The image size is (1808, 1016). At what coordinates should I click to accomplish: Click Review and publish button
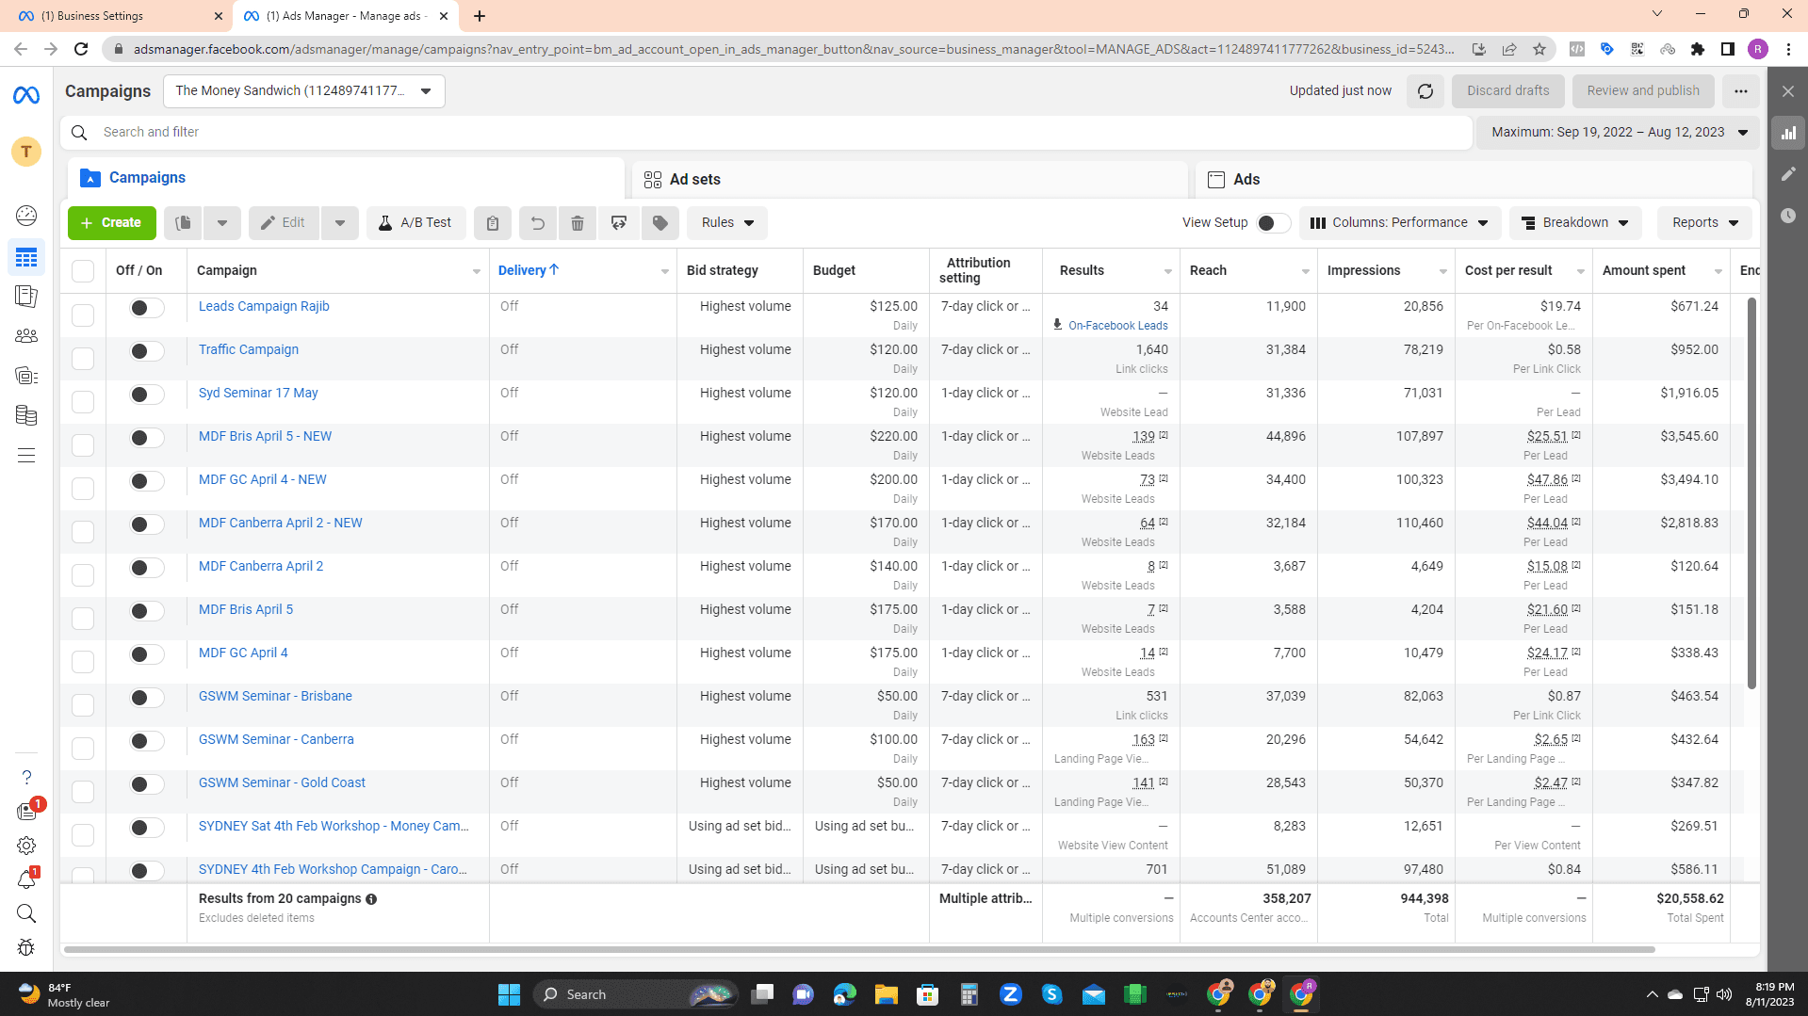pos(1643,91)
